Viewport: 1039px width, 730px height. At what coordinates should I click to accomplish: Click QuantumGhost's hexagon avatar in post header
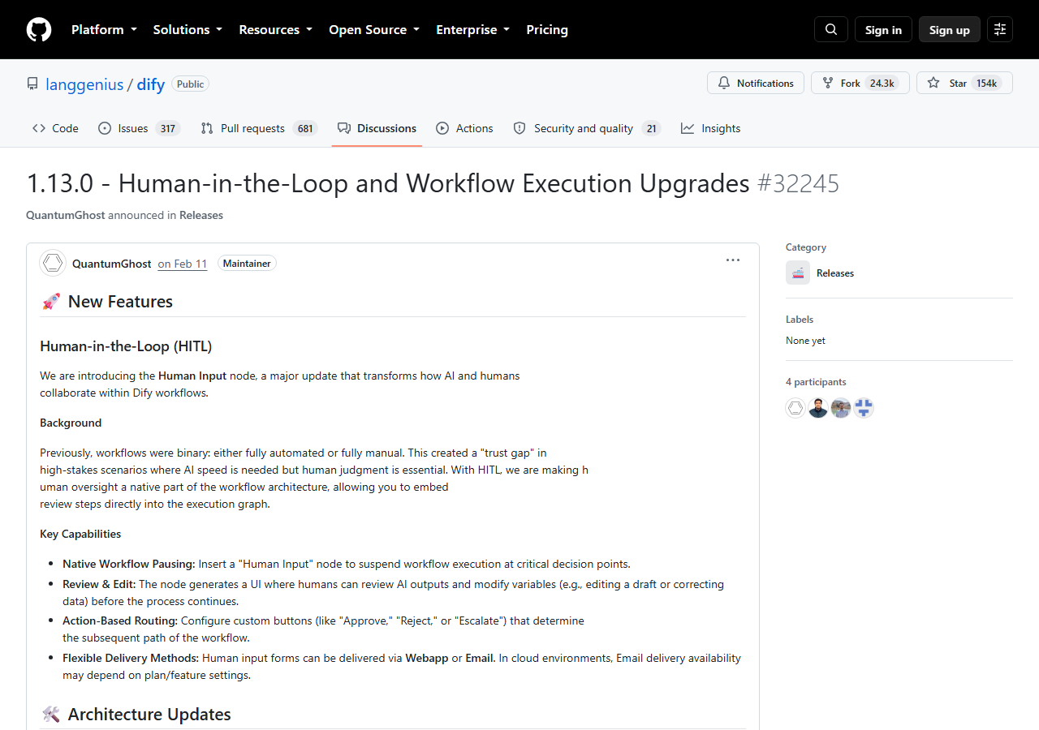pyautogui.click(x=53, y=263)
